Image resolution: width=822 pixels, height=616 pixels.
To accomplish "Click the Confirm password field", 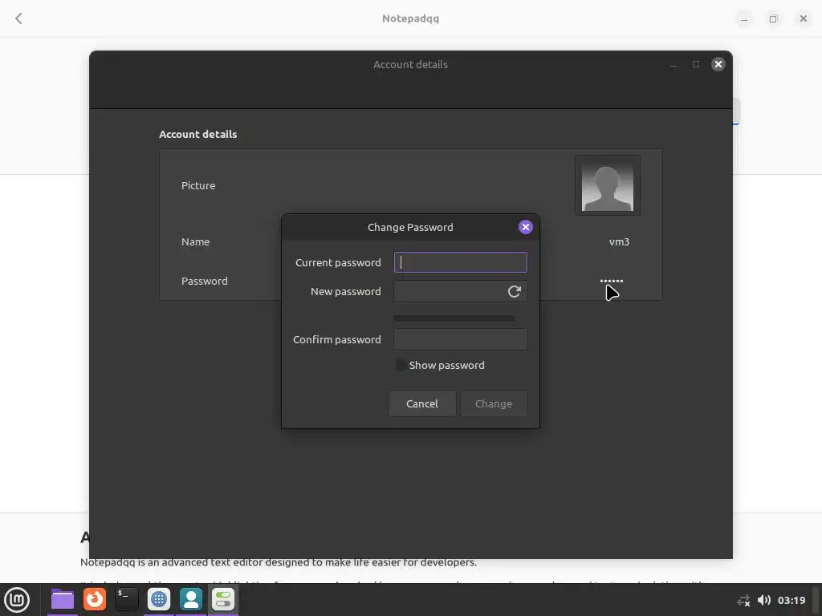I will tap(460, 339).
